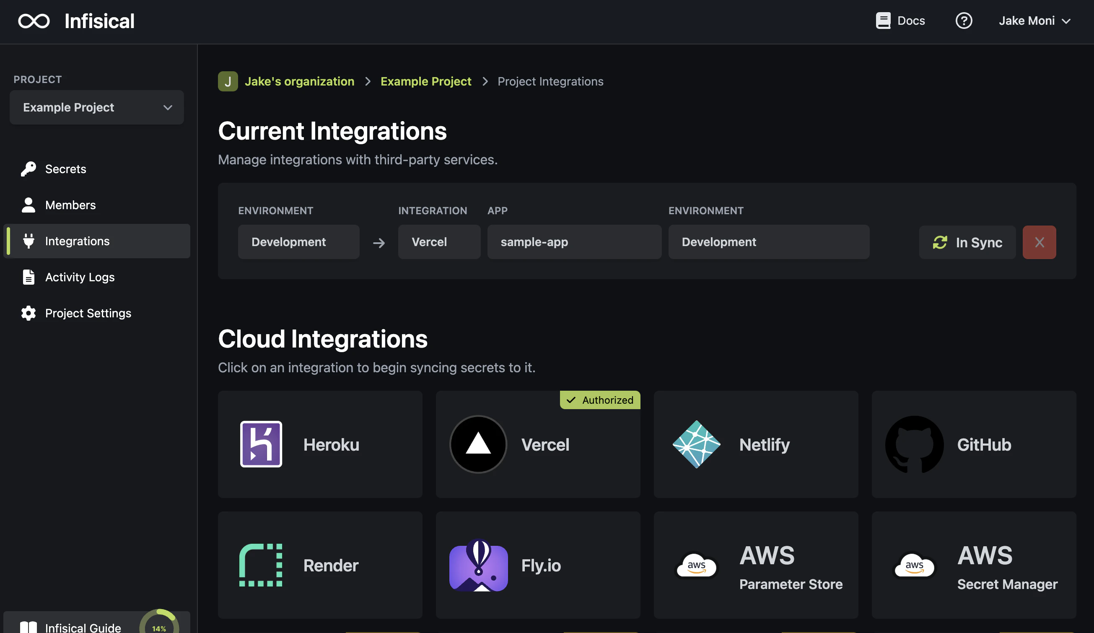The image size is (1094, 633).
Task: Select AWS Parameter Store integration card
Action: click(x=756, y=565)
